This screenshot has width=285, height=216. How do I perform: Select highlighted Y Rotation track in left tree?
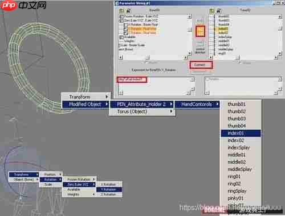pos(142,29)
